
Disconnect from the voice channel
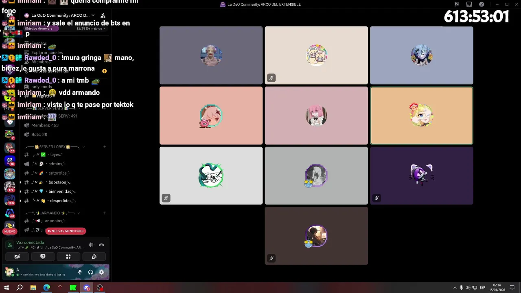pyautogui.click(x=101, y=245)
